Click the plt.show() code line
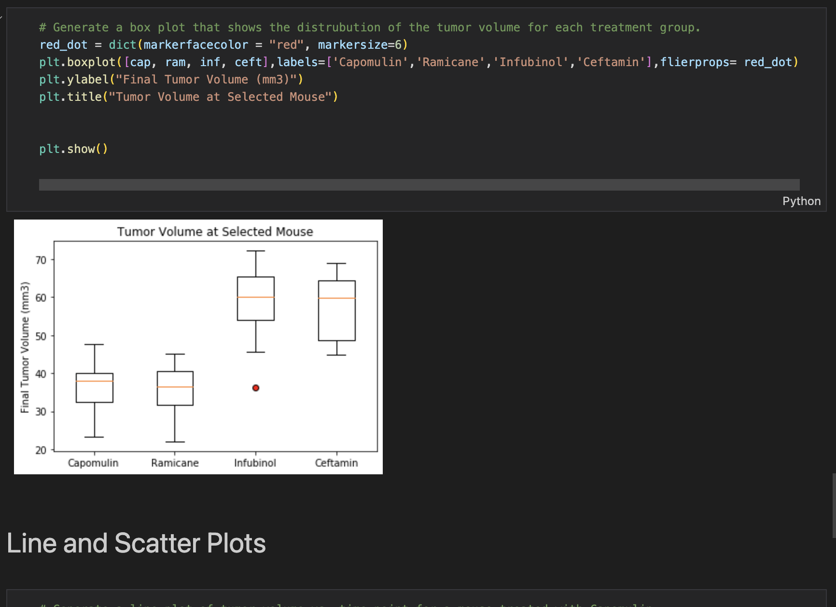This screenshot has width=836, height=607. coord(73,149)
